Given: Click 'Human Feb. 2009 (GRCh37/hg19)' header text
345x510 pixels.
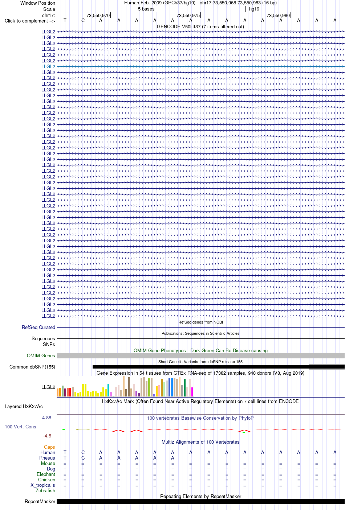Looking at the screenshot, I should coord(160,3).
